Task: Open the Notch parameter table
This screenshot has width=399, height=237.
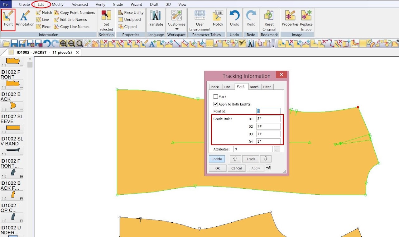Action: tap(218, 18)
